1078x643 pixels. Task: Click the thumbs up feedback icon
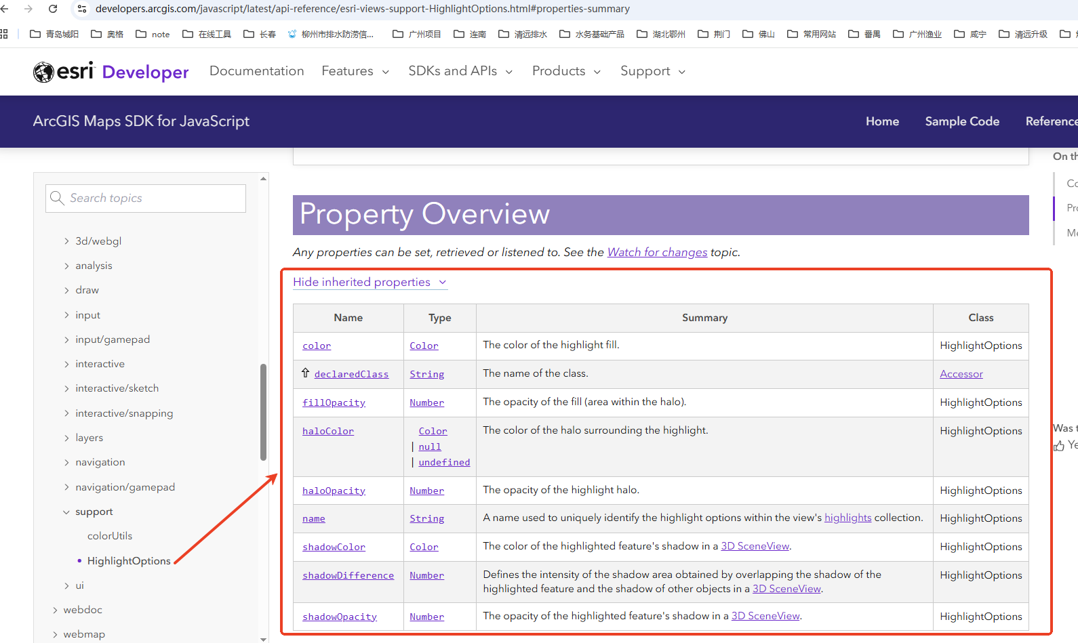(1059, 445)
